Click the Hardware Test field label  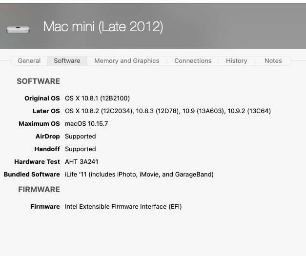37,162
